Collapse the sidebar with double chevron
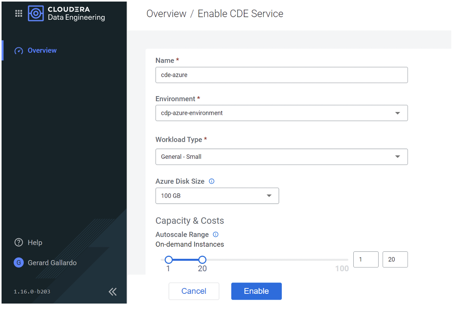The width and height of the screenshot is (454, 309). tap(113, 291)
